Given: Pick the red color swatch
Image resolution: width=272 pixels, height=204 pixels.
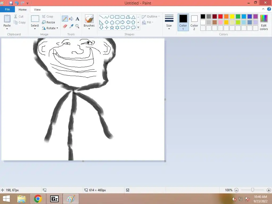Looking at the screenshot, I should click(x=220, y=16).
